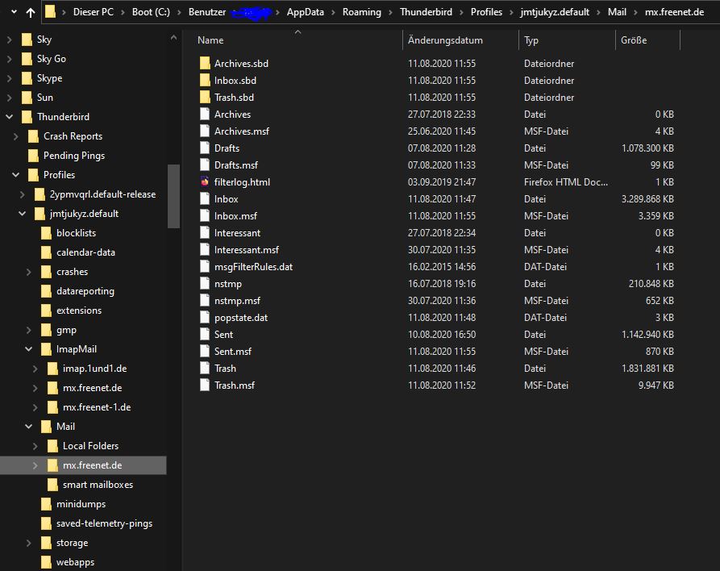Sort files by Größe column header
The width and height of the screenshot is (720, 571).
click(634, 40)
